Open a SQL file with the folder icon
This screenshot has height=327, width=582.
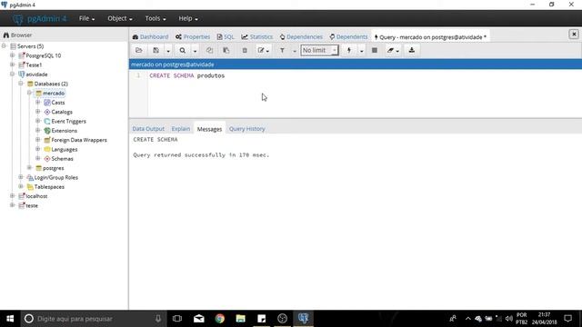pos(139,51)
